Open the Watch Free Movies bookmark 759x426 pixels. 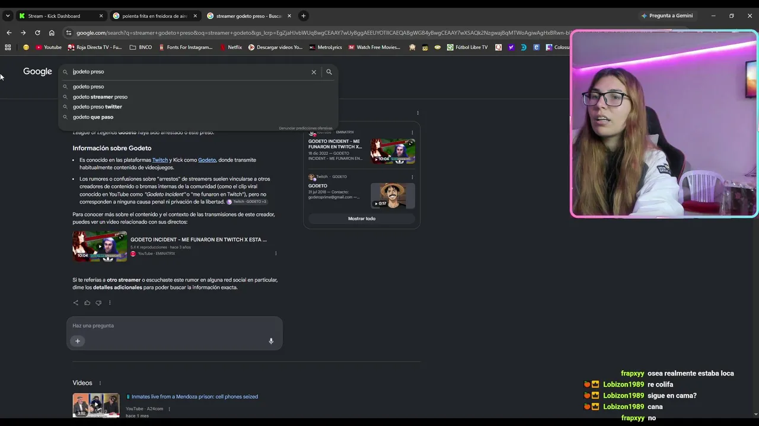coord(374,47)
